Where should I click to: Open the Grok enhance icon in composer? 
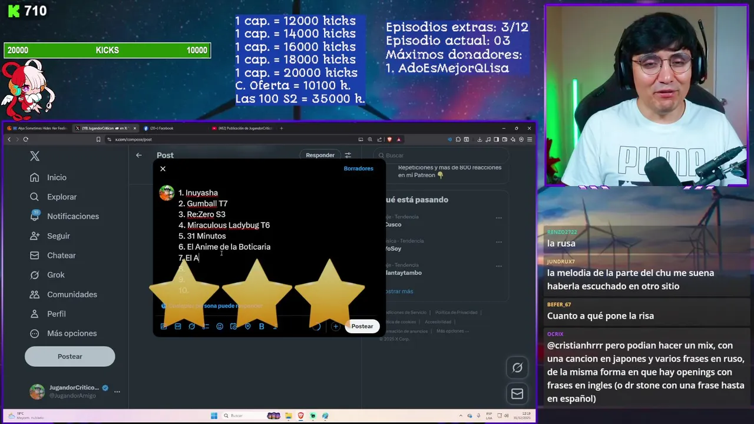point(191,326)
